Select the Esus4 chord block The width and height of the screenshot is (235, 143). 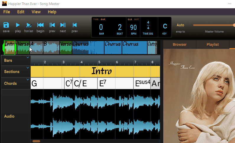[142, 83]
